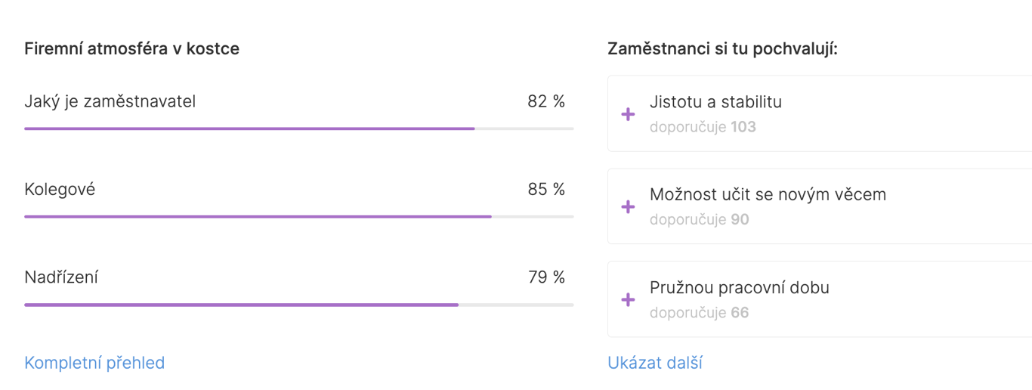Click the plus icon beside Jistotu a stabilitu
This screenshot has width=1032, height=390.
pos(628,114)
